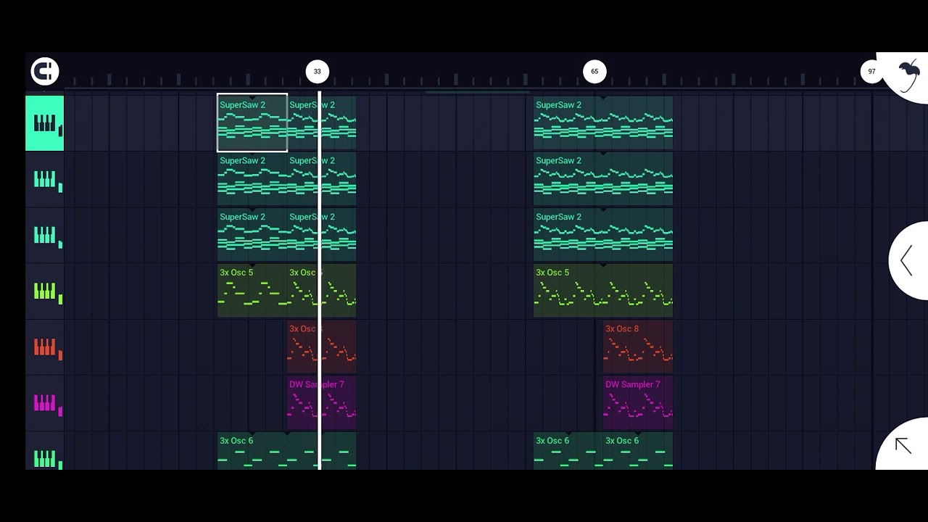Select top-track SuperSaw 2 clip at bar 65
This screenshot has width=928, height=522.
(603, 123)
